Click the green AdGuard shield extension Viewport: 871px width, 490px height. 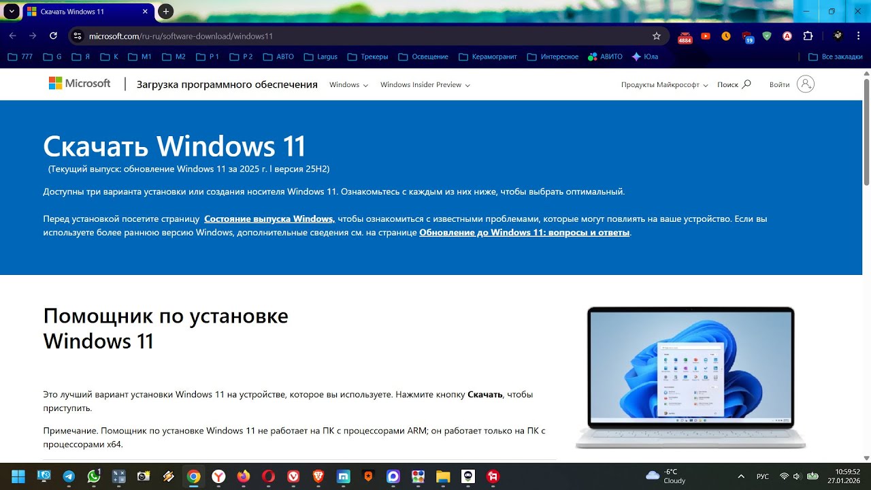[767, 36]
